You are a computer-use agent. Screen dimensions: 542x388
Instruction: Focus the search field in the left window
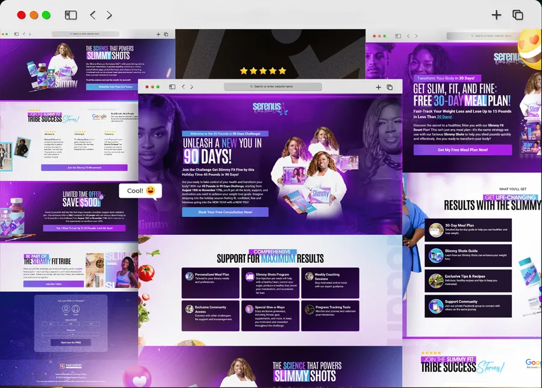[x=86, y=34]
